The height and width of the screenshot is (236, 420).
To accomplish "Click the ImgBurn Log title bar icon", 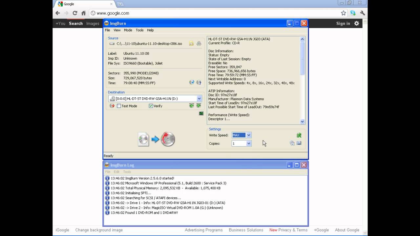I will [106, 165].
